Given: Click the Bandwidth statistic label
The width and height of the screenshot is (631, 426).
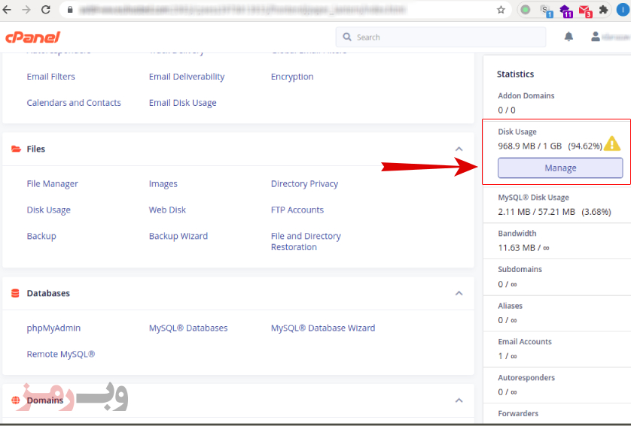Looking at the screenshot, I should tap(517, 233).
